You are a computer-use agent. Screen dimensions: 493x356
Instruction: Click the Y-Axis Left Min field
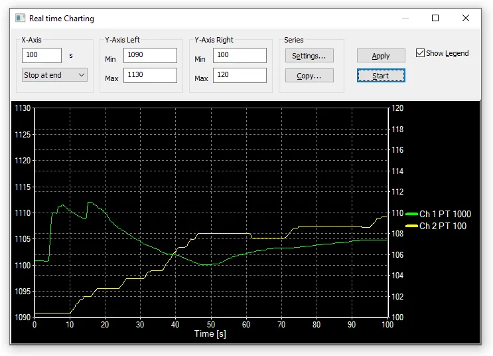(x=150, y=55)
